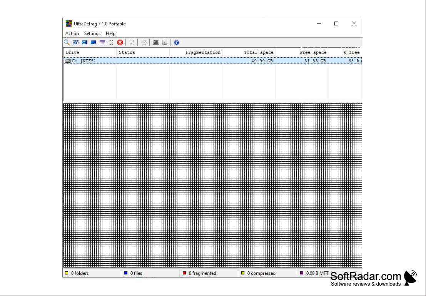Screen dimensions: 426x296
Task: Click the yellow folders legend swatch
Action: [x=67, y=273]
